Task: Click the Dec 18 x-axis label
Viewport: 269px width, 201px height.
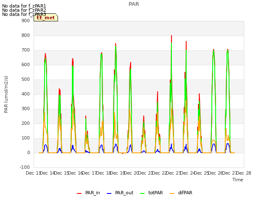Action: [104, 173]
